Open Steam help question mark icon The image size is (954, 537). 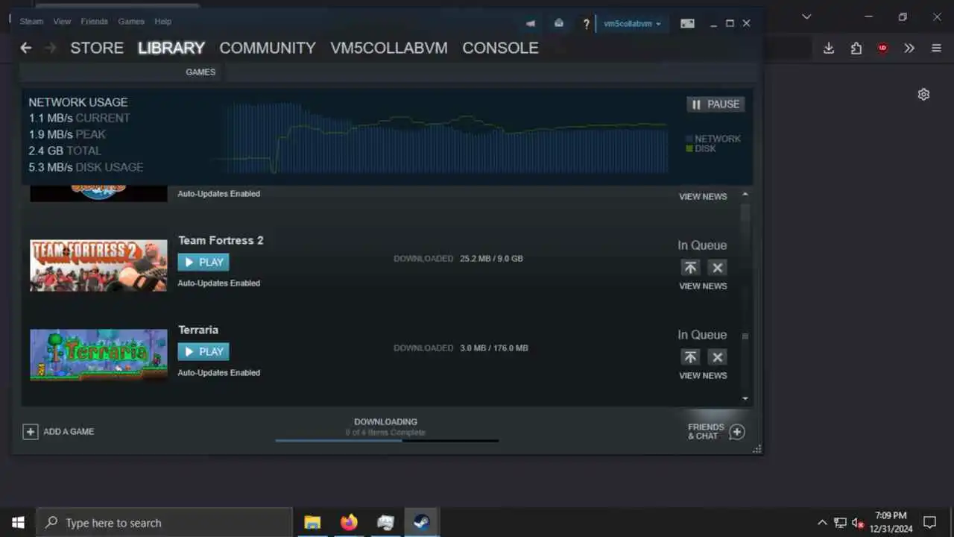point(587,24)
